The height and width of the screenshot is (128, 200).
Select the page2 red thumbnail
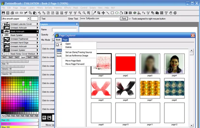126,64
